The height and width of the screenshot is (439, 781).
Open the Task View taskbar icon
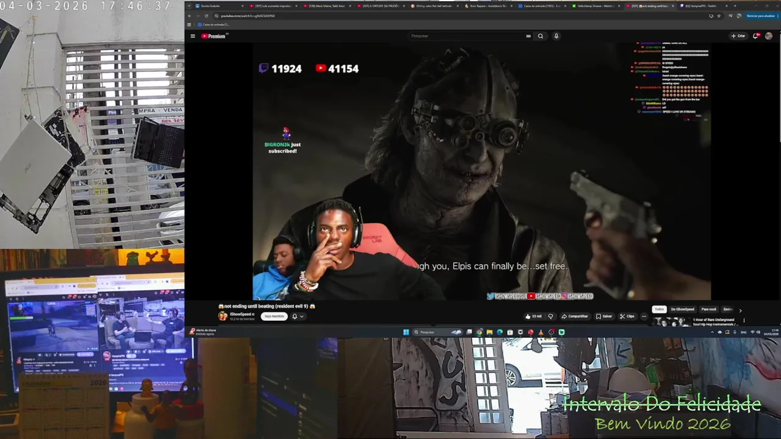click(469, 332)
